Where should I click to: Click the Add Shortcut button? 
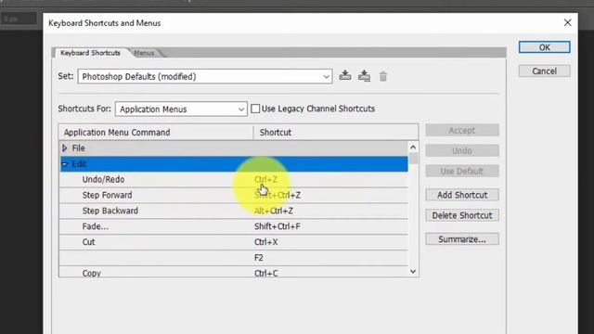[462, 195]
